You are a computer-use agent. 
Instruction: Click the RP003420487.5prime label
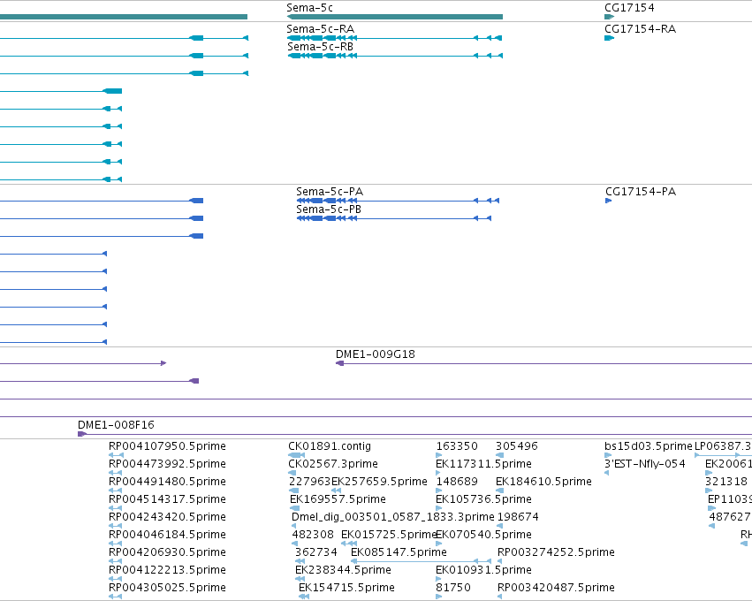point(556,588)
